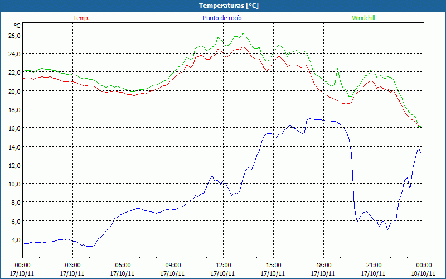This screenshot has width=446, height=279.
Task: Click the '03:00' time axis label
Action: [72, 266]
